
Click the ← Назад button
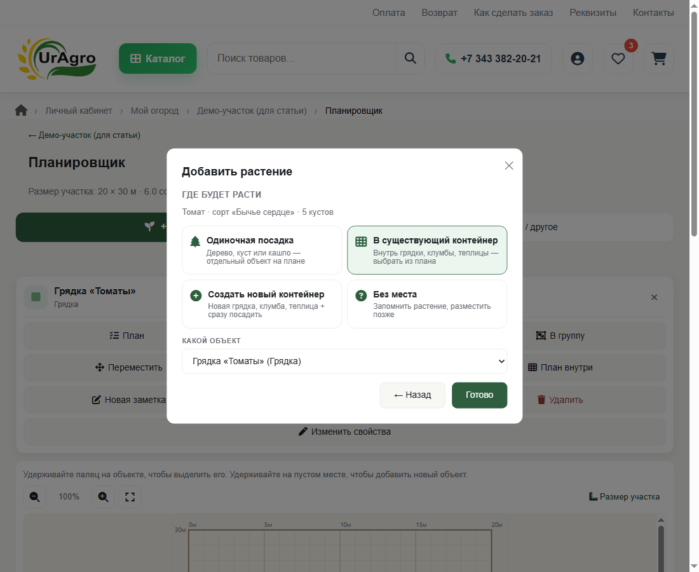click(412, 395)
